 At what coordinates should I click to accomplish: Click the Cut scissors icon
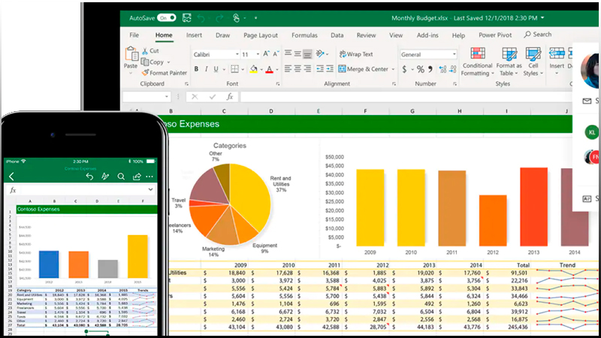point(145,51)
